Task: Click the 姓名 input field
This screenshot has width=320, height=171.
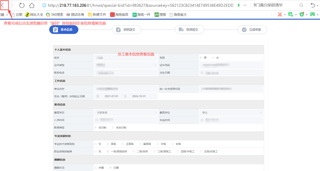Action: tap(126, 57)
